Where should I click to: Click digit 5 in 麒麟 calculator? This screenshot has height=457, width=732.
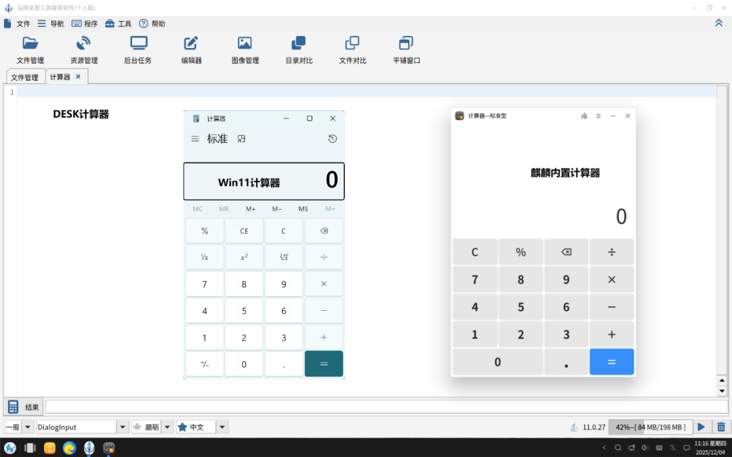pos(521,307)
